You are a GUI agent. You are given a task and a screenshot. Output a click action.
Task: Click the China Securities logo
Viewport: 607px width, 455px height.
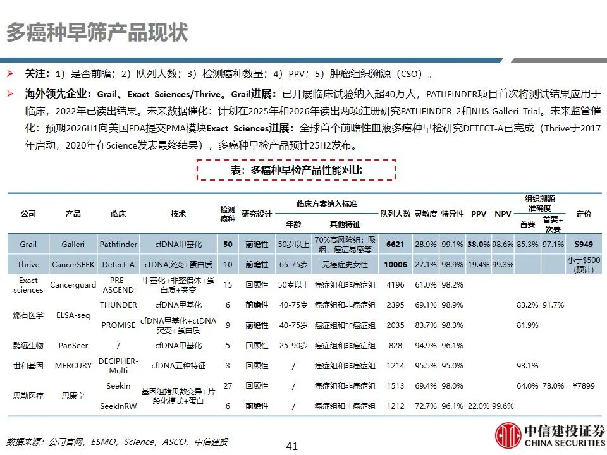pos(549,435)
